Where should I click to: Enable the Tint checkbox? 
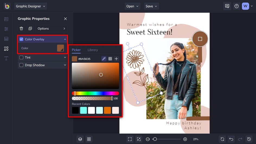pos(21,57)
